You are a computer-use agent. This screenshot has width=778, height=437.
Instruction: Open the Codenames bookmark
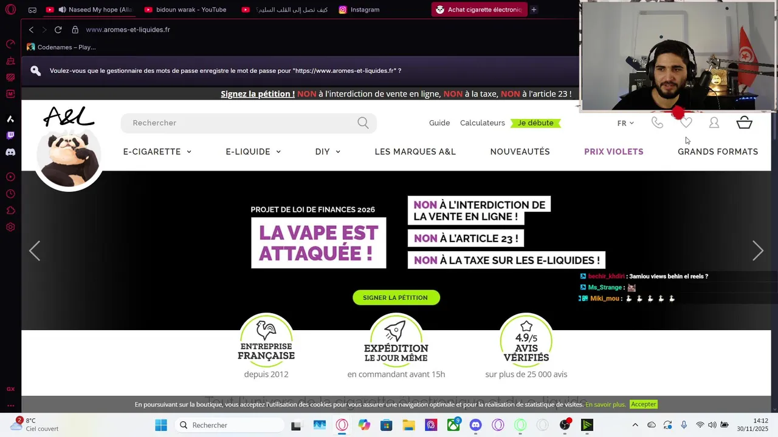click(61, 47)
